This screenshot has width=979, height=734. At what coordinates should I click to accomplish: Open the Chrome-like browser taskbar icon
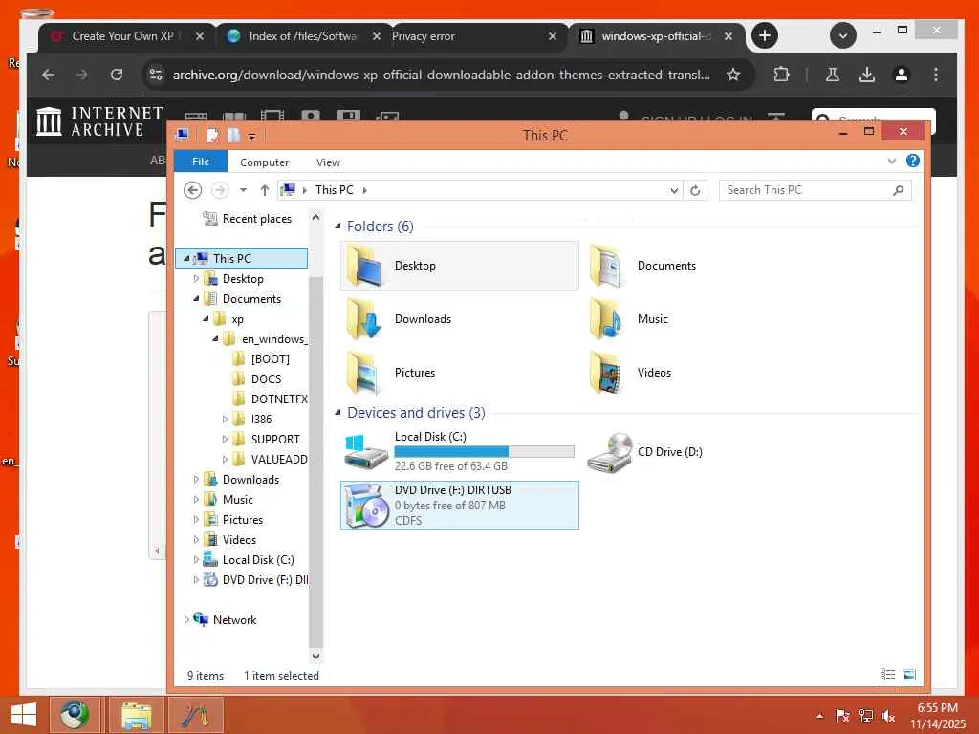pyautogui.click(x=75, y=715)
